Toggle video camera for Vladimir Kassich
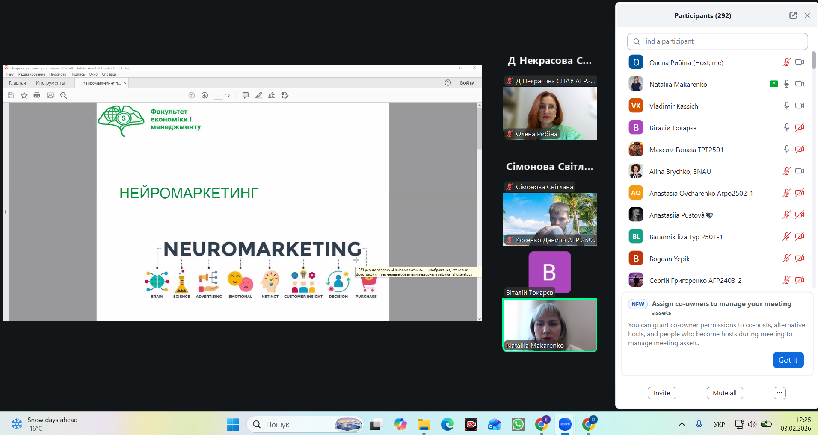 pos(799,106)
